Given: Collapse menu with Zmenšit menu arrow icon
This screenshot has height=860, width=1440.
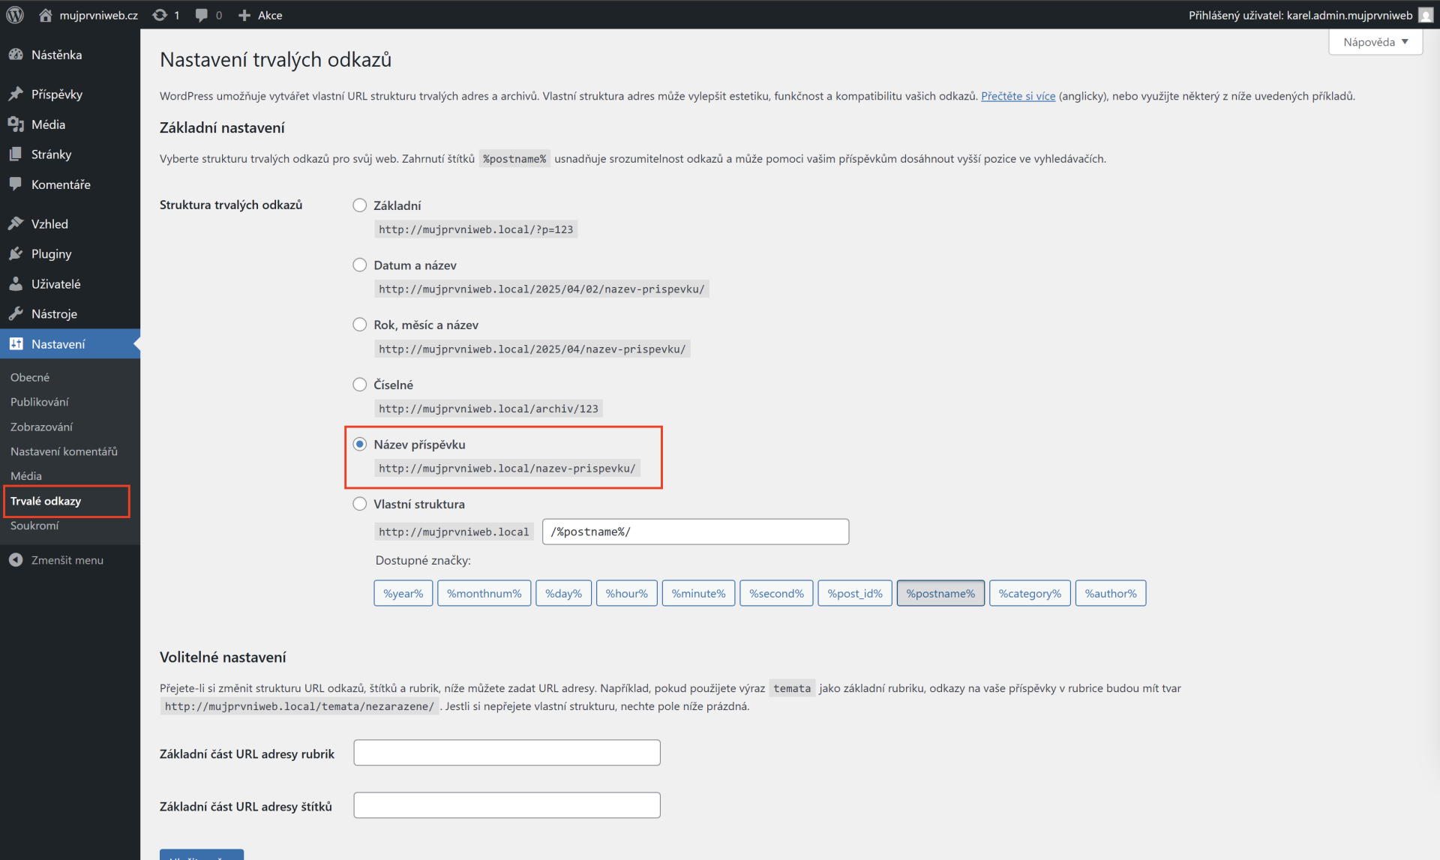Looking at the screenshot, I should click(x=16, y=560).
